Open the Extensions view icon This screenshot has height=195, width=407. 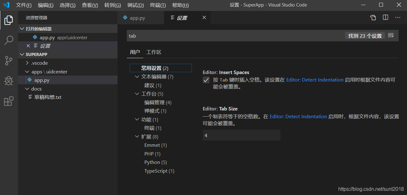(x=9, y=101)
